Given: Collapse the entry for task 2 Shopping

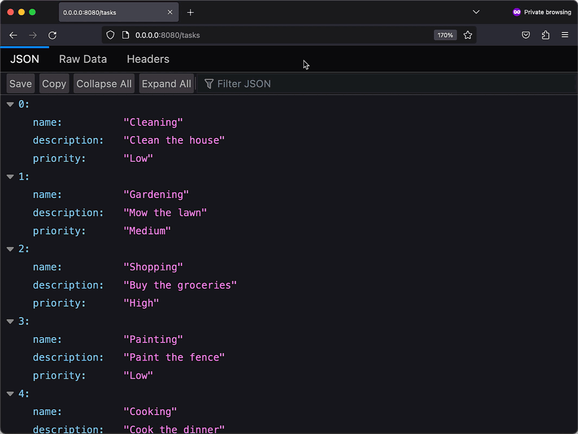Looking at the screenshot, I should pos(10,249).
